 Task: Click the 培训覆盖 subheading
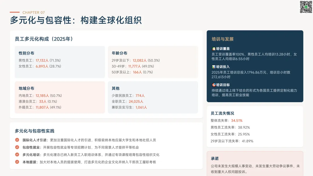click(x=223, y=49)
